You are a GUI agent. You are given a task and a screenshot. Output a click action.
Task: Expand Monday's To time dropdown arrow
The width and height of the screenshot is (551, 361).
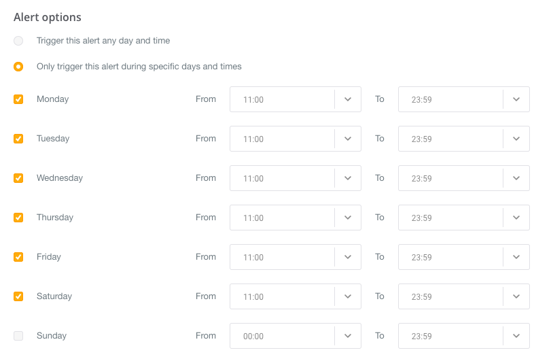516,99
